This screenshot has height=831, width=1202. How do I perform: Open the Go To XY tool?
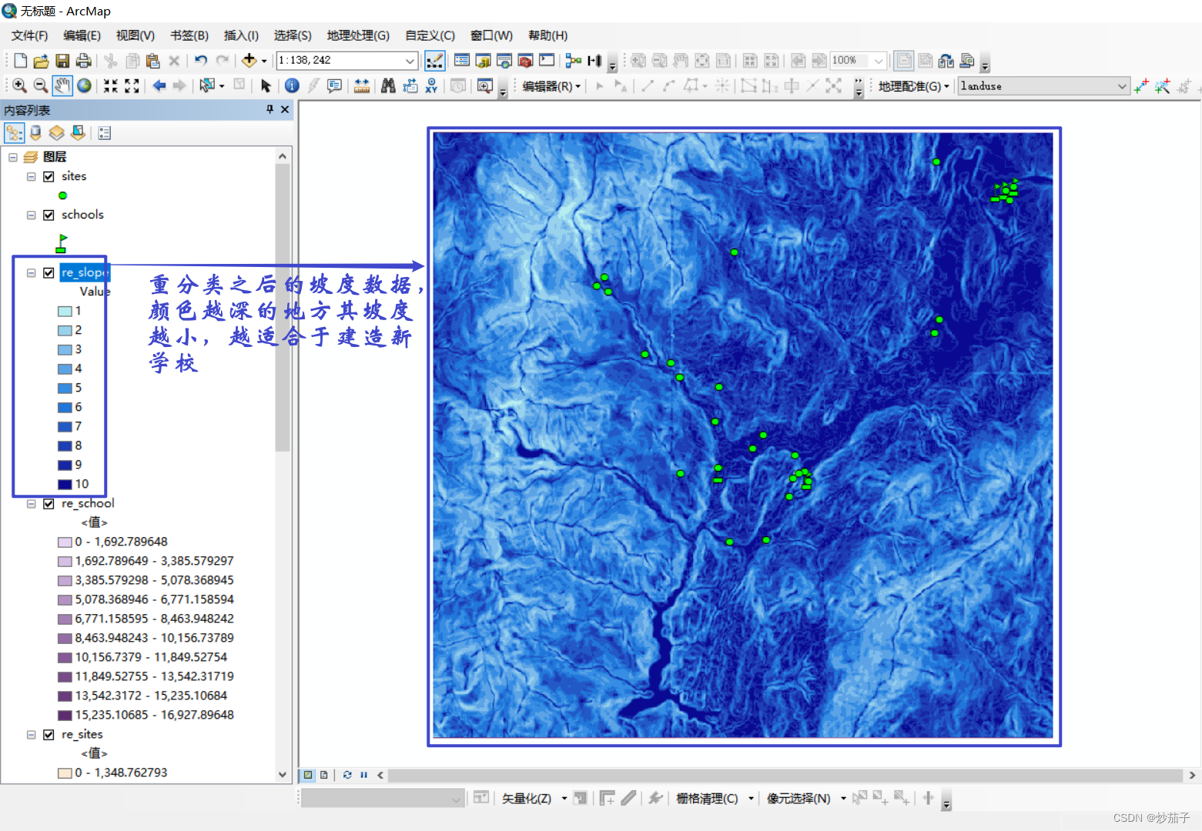(431, 86)
